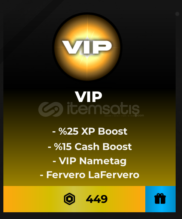
Task: Click the itemsatış watermark text
Action: tap(103, 109)
